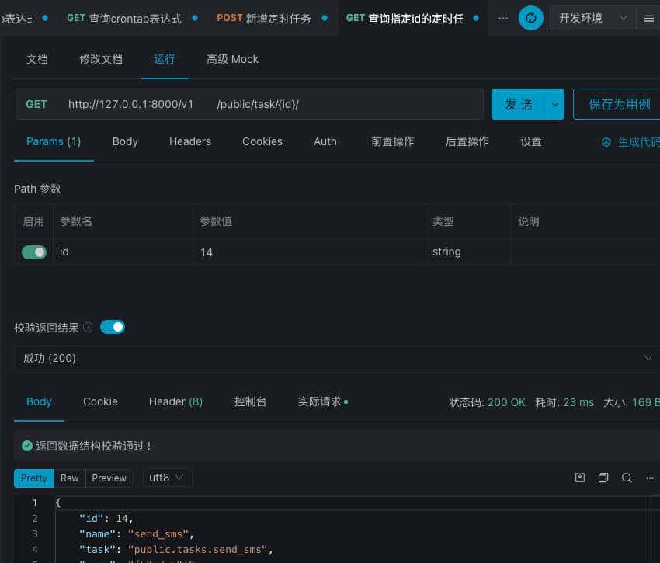Viewport: 660px width, 563px height.
Task: Open the hamburger menu at top right
Action: (x=649, y=17)
